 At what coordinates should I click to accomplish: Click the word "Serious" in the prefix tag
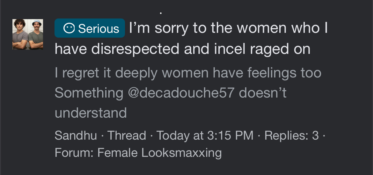[99, 29]
